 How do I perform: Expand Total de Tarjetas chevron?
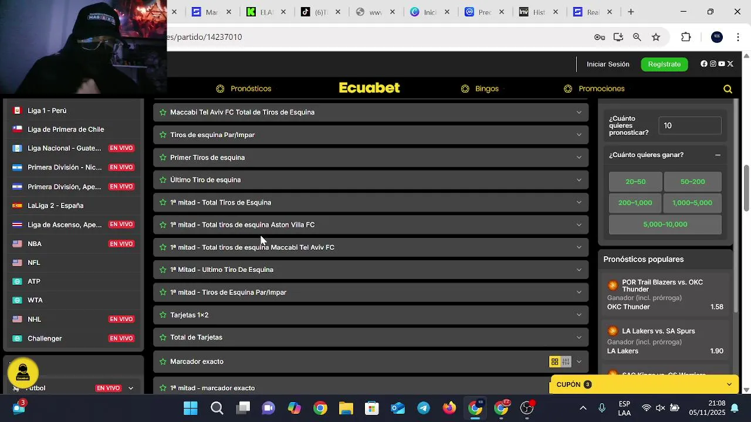tap(579, 338)
